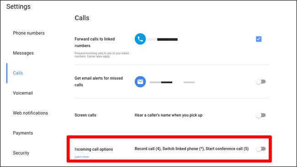The image size is (297, 167).
Task: Select Calls in the sidebar
Action: [x=18, y=73]
